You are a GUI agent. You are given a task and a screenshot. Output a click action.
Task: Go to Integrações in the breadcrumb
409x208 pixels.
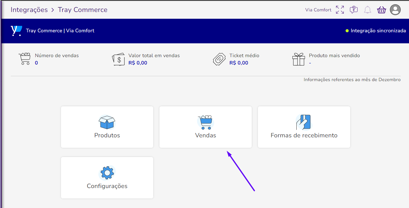pyautogui.click(x=29, y=10)
